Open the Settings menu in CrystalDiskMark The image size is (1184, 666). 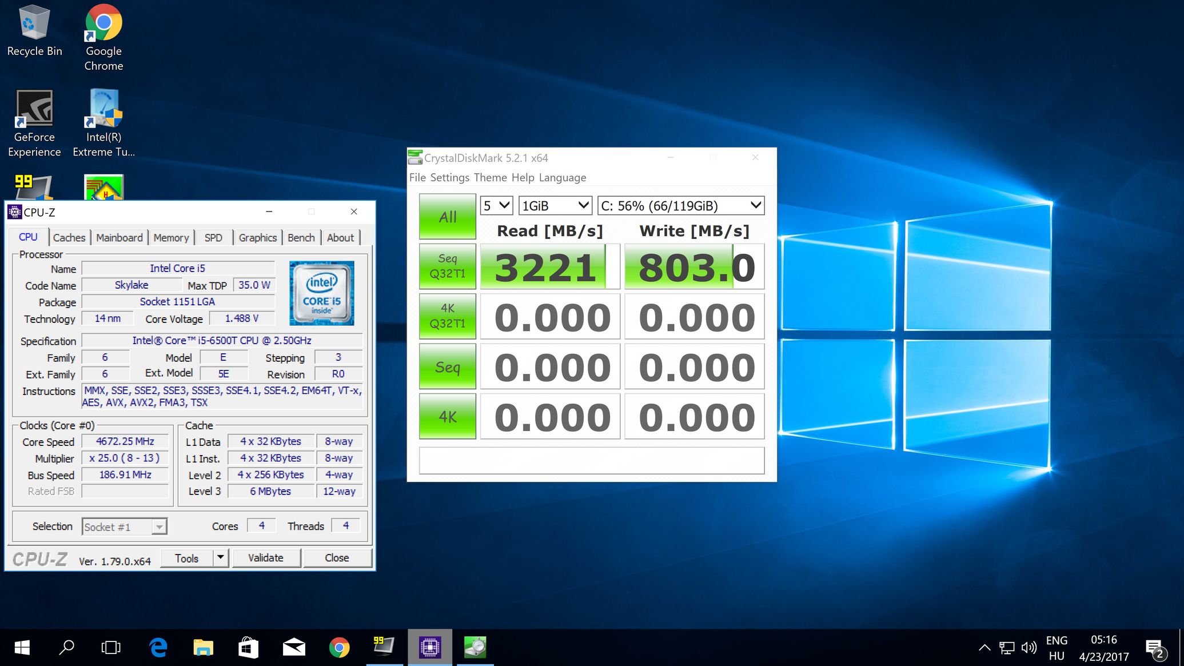coord(450,177)
